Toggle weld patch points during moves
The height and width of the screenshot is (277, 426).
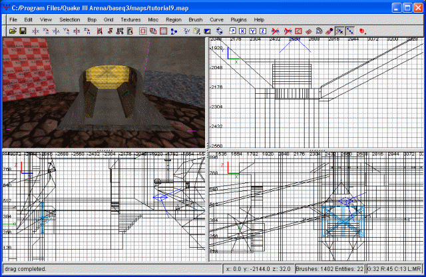tap(339, 31)
